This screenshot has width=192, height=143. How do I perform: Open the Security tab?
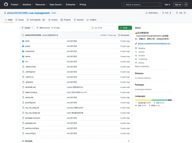[x=79, y=20]
